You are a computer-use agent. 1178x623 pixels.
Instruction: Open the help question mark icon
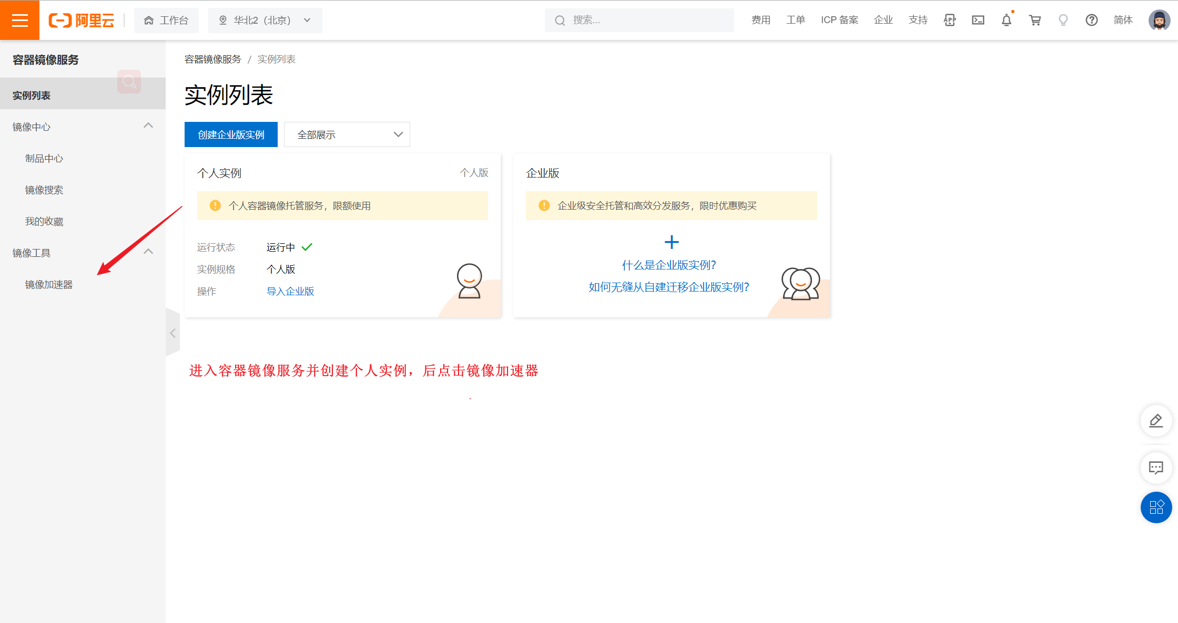click(x=1092, y=20)
